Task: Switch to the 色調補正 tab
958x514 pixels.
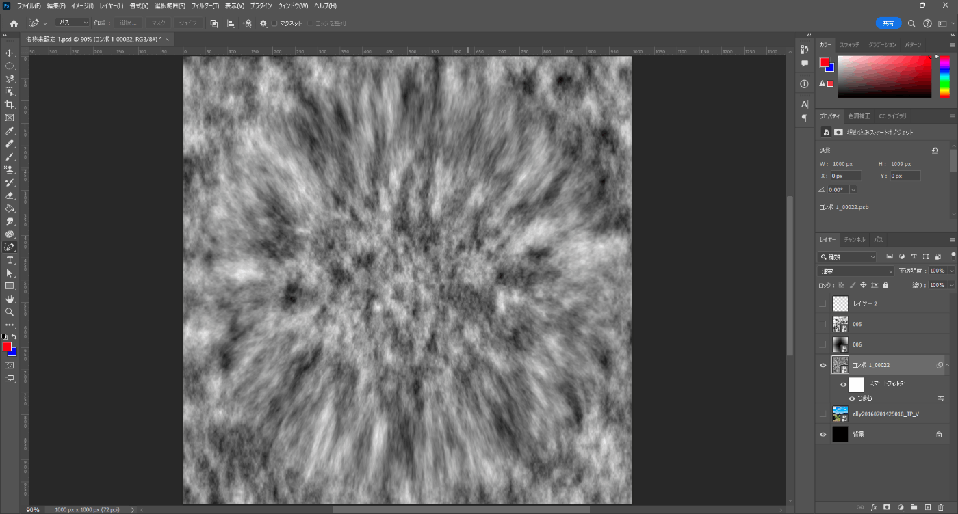Action: tap(859, 116)
